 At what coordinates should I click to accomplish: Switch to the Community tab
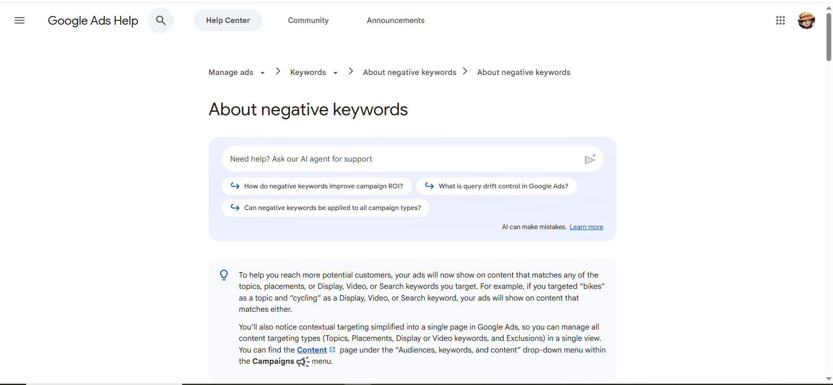[x=308, y=20]
